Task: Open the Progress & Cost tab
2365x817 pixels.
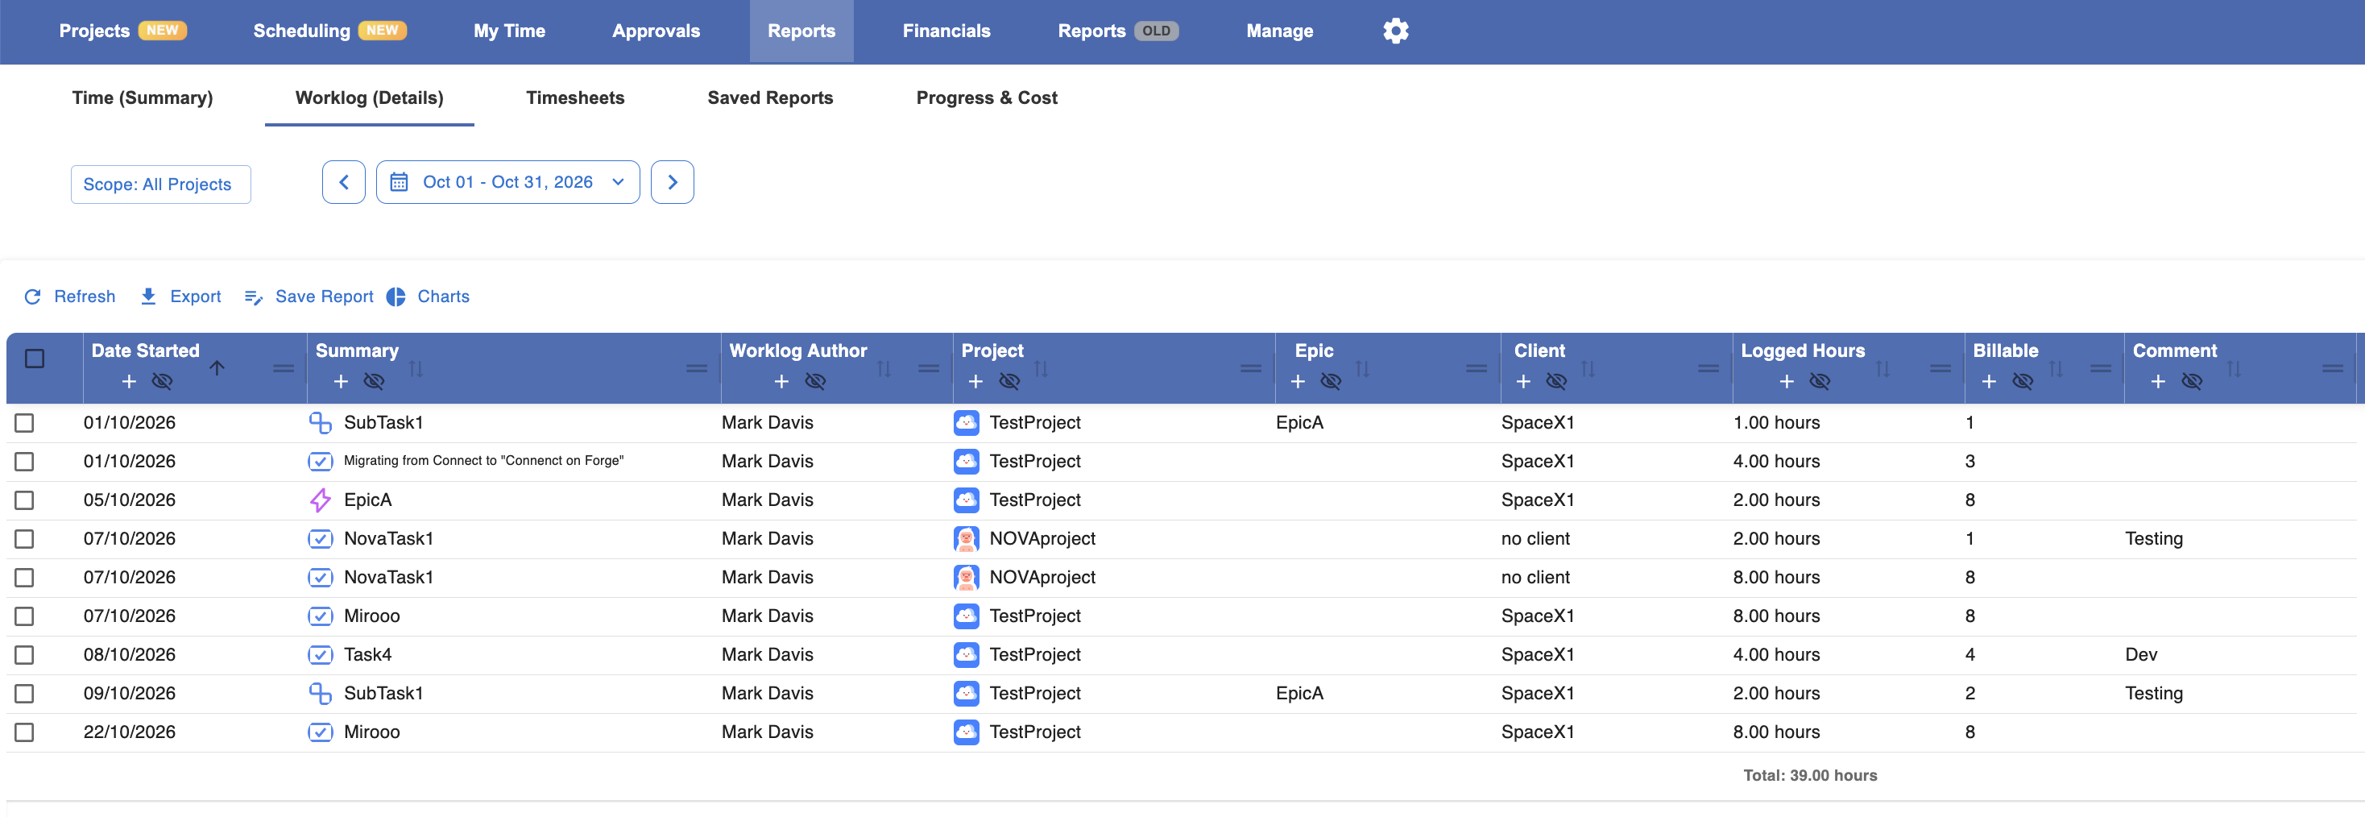Action: (x=986, y=97)
